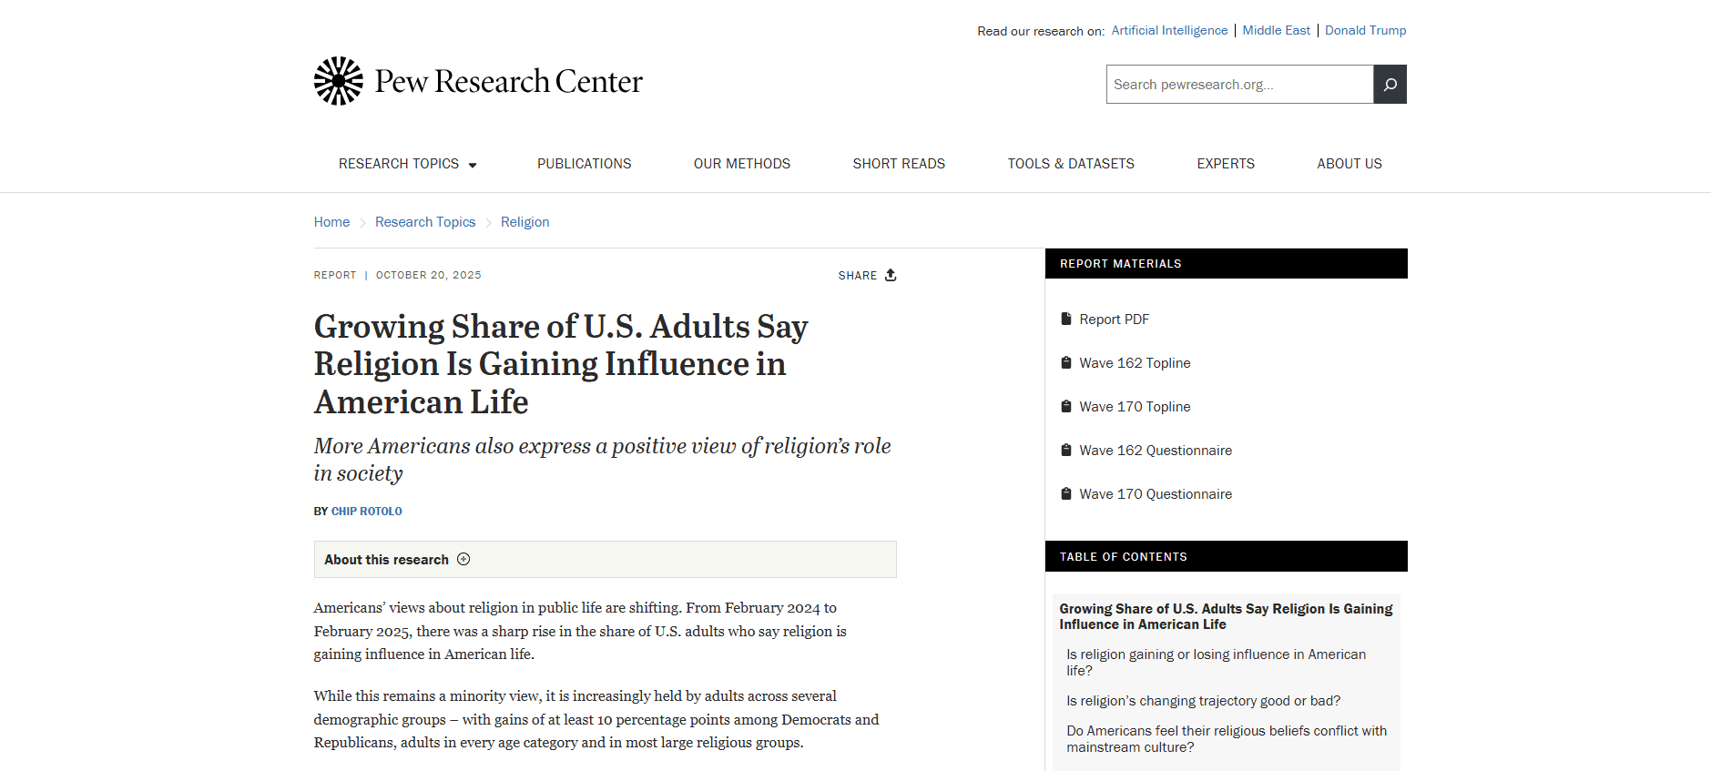Click the search magnifier icon button

pos(1390,85)
